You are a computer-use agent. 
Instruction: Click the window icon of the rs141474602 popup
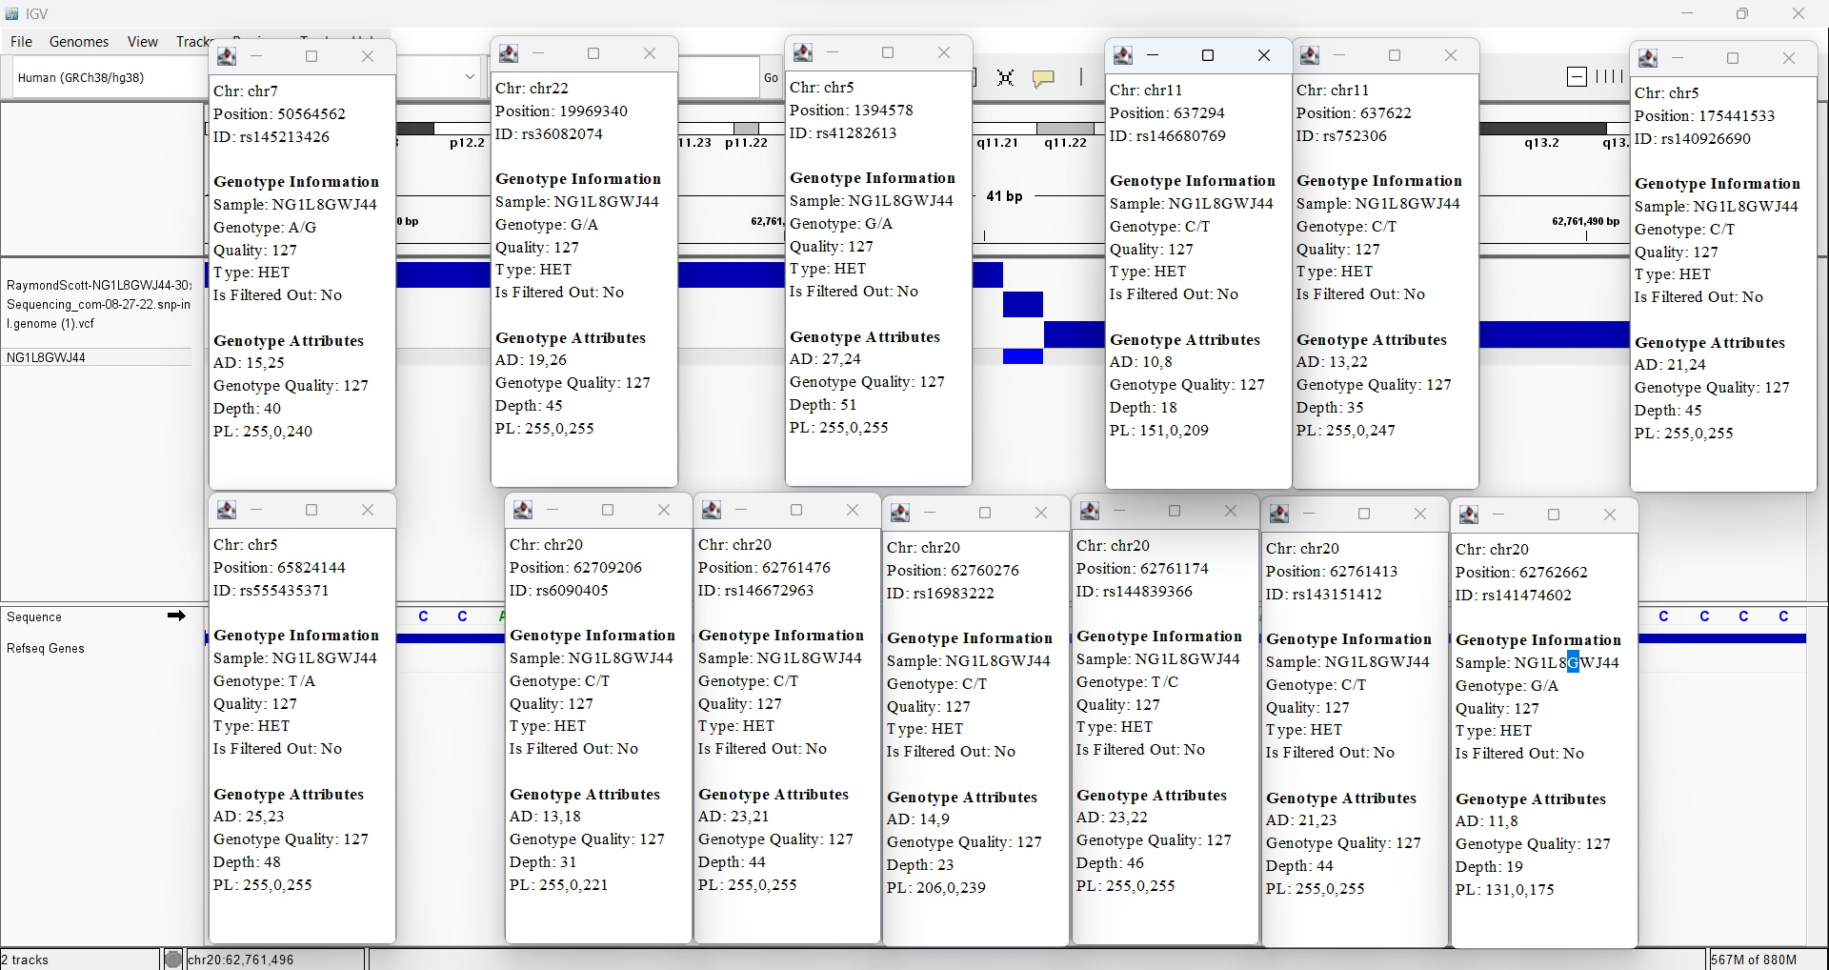click(1469, 515)
